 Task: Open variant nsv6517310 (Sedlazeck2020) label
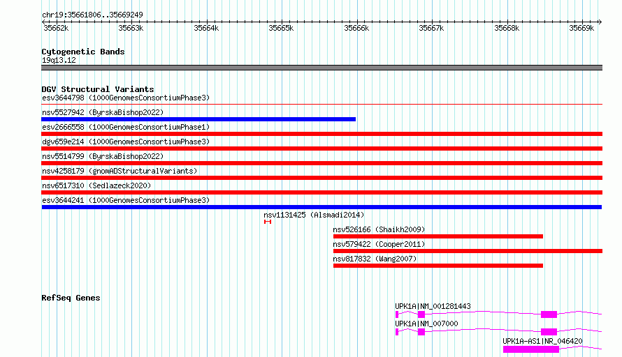[x=96, y=185]
